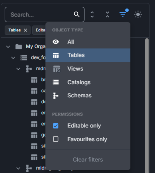Remove the Tables filter chip
Image resolution: width=155 pixels, height=173 pixels.
tap(25, 30)
